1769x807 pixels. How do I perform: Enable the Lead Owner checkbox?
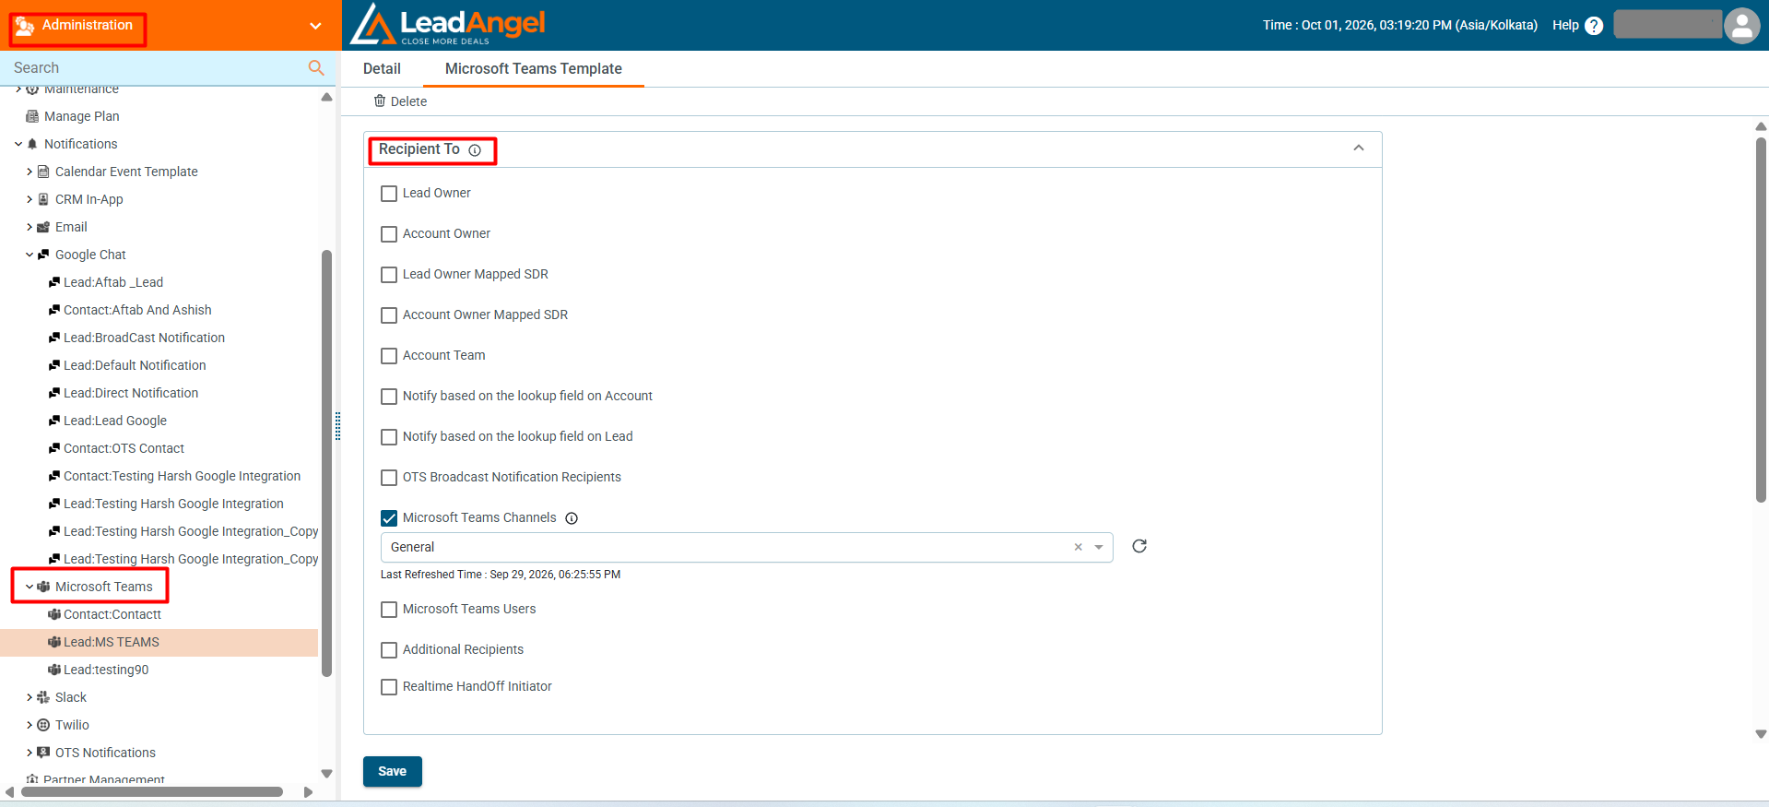coord(389,194)
